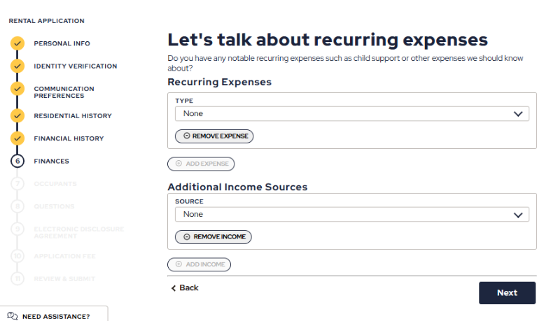Image resolution: width=558 pixels, height=321 pixels.
Task: Go Back to previous page
Action: coord(185,288)
